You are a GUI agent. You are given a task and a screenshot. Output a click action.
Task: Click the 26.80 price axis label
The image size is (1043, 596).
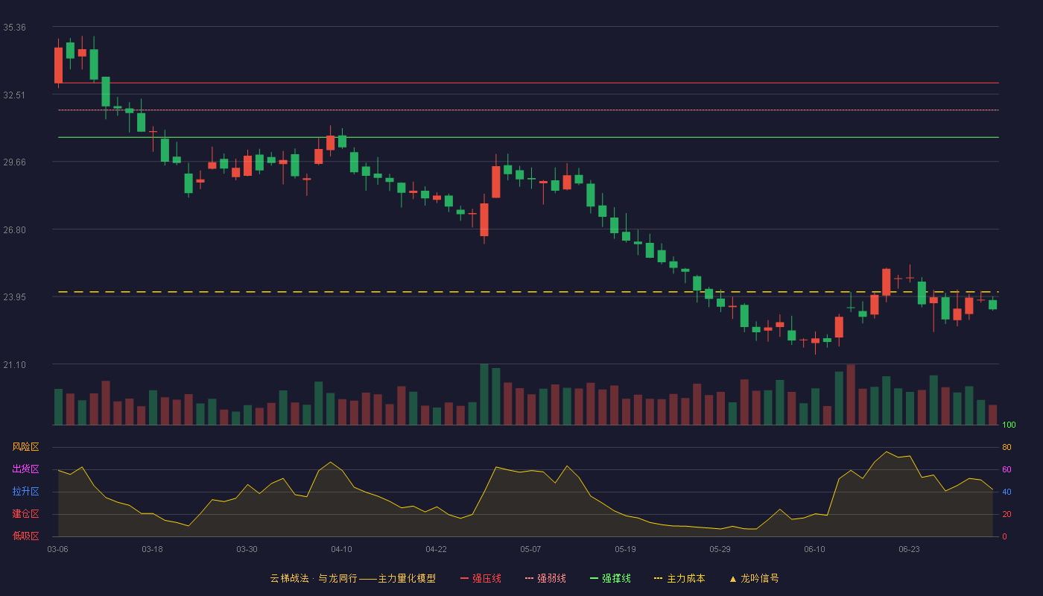[x=14, y=230]
